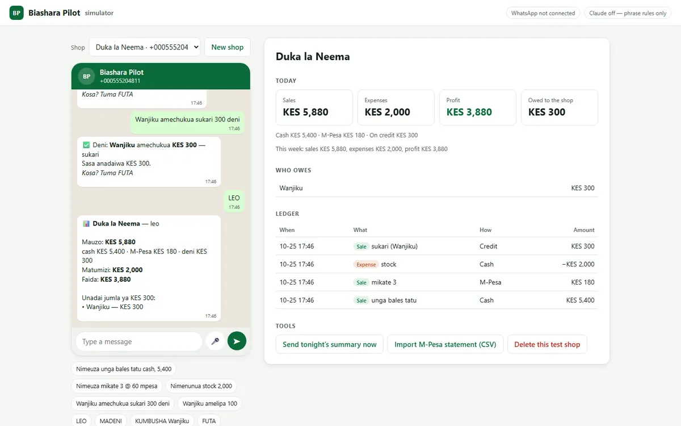
Task: Select the Wanjiku row under Who Owes
Action: pyautogui.click(x=437, y=188)
